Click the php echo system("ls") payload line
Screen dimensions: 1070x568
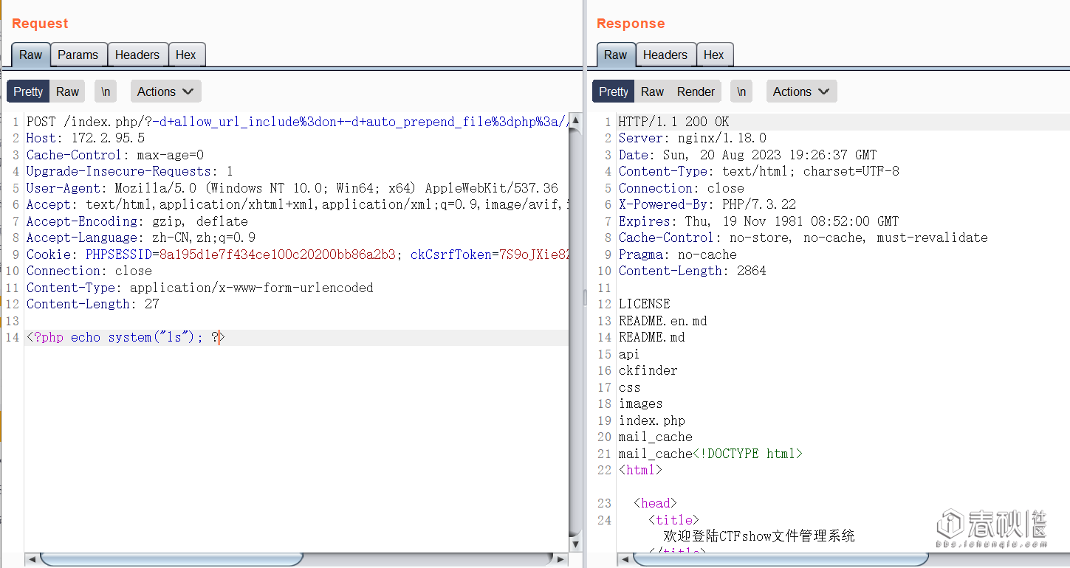(x=126, y=337)
